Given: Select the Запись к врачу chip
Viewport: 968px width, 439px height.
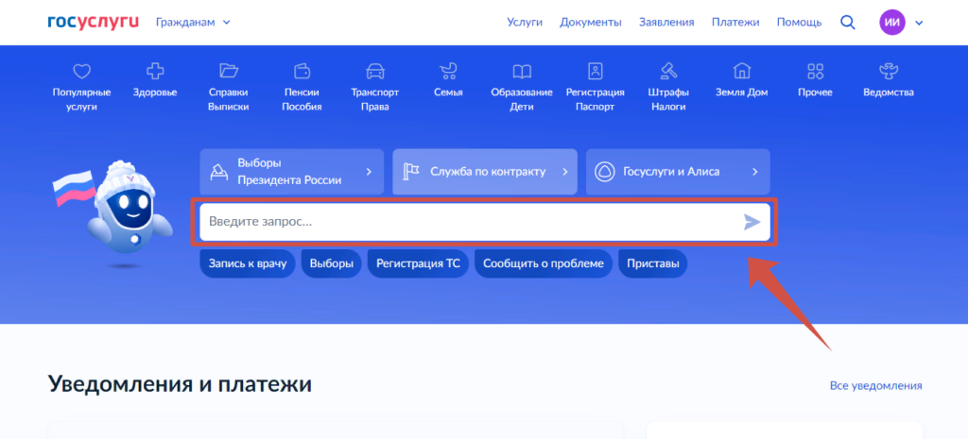Looking at the screenshot, I should (x=248, y=263).
